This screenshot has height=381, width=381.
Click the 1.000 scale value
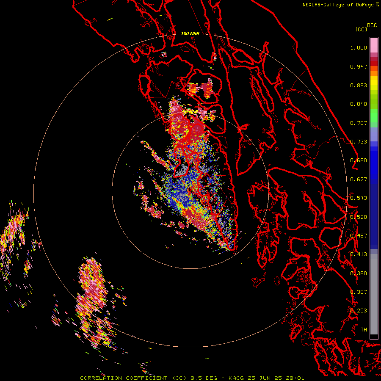pyautogui.click(x=359, y=47)
